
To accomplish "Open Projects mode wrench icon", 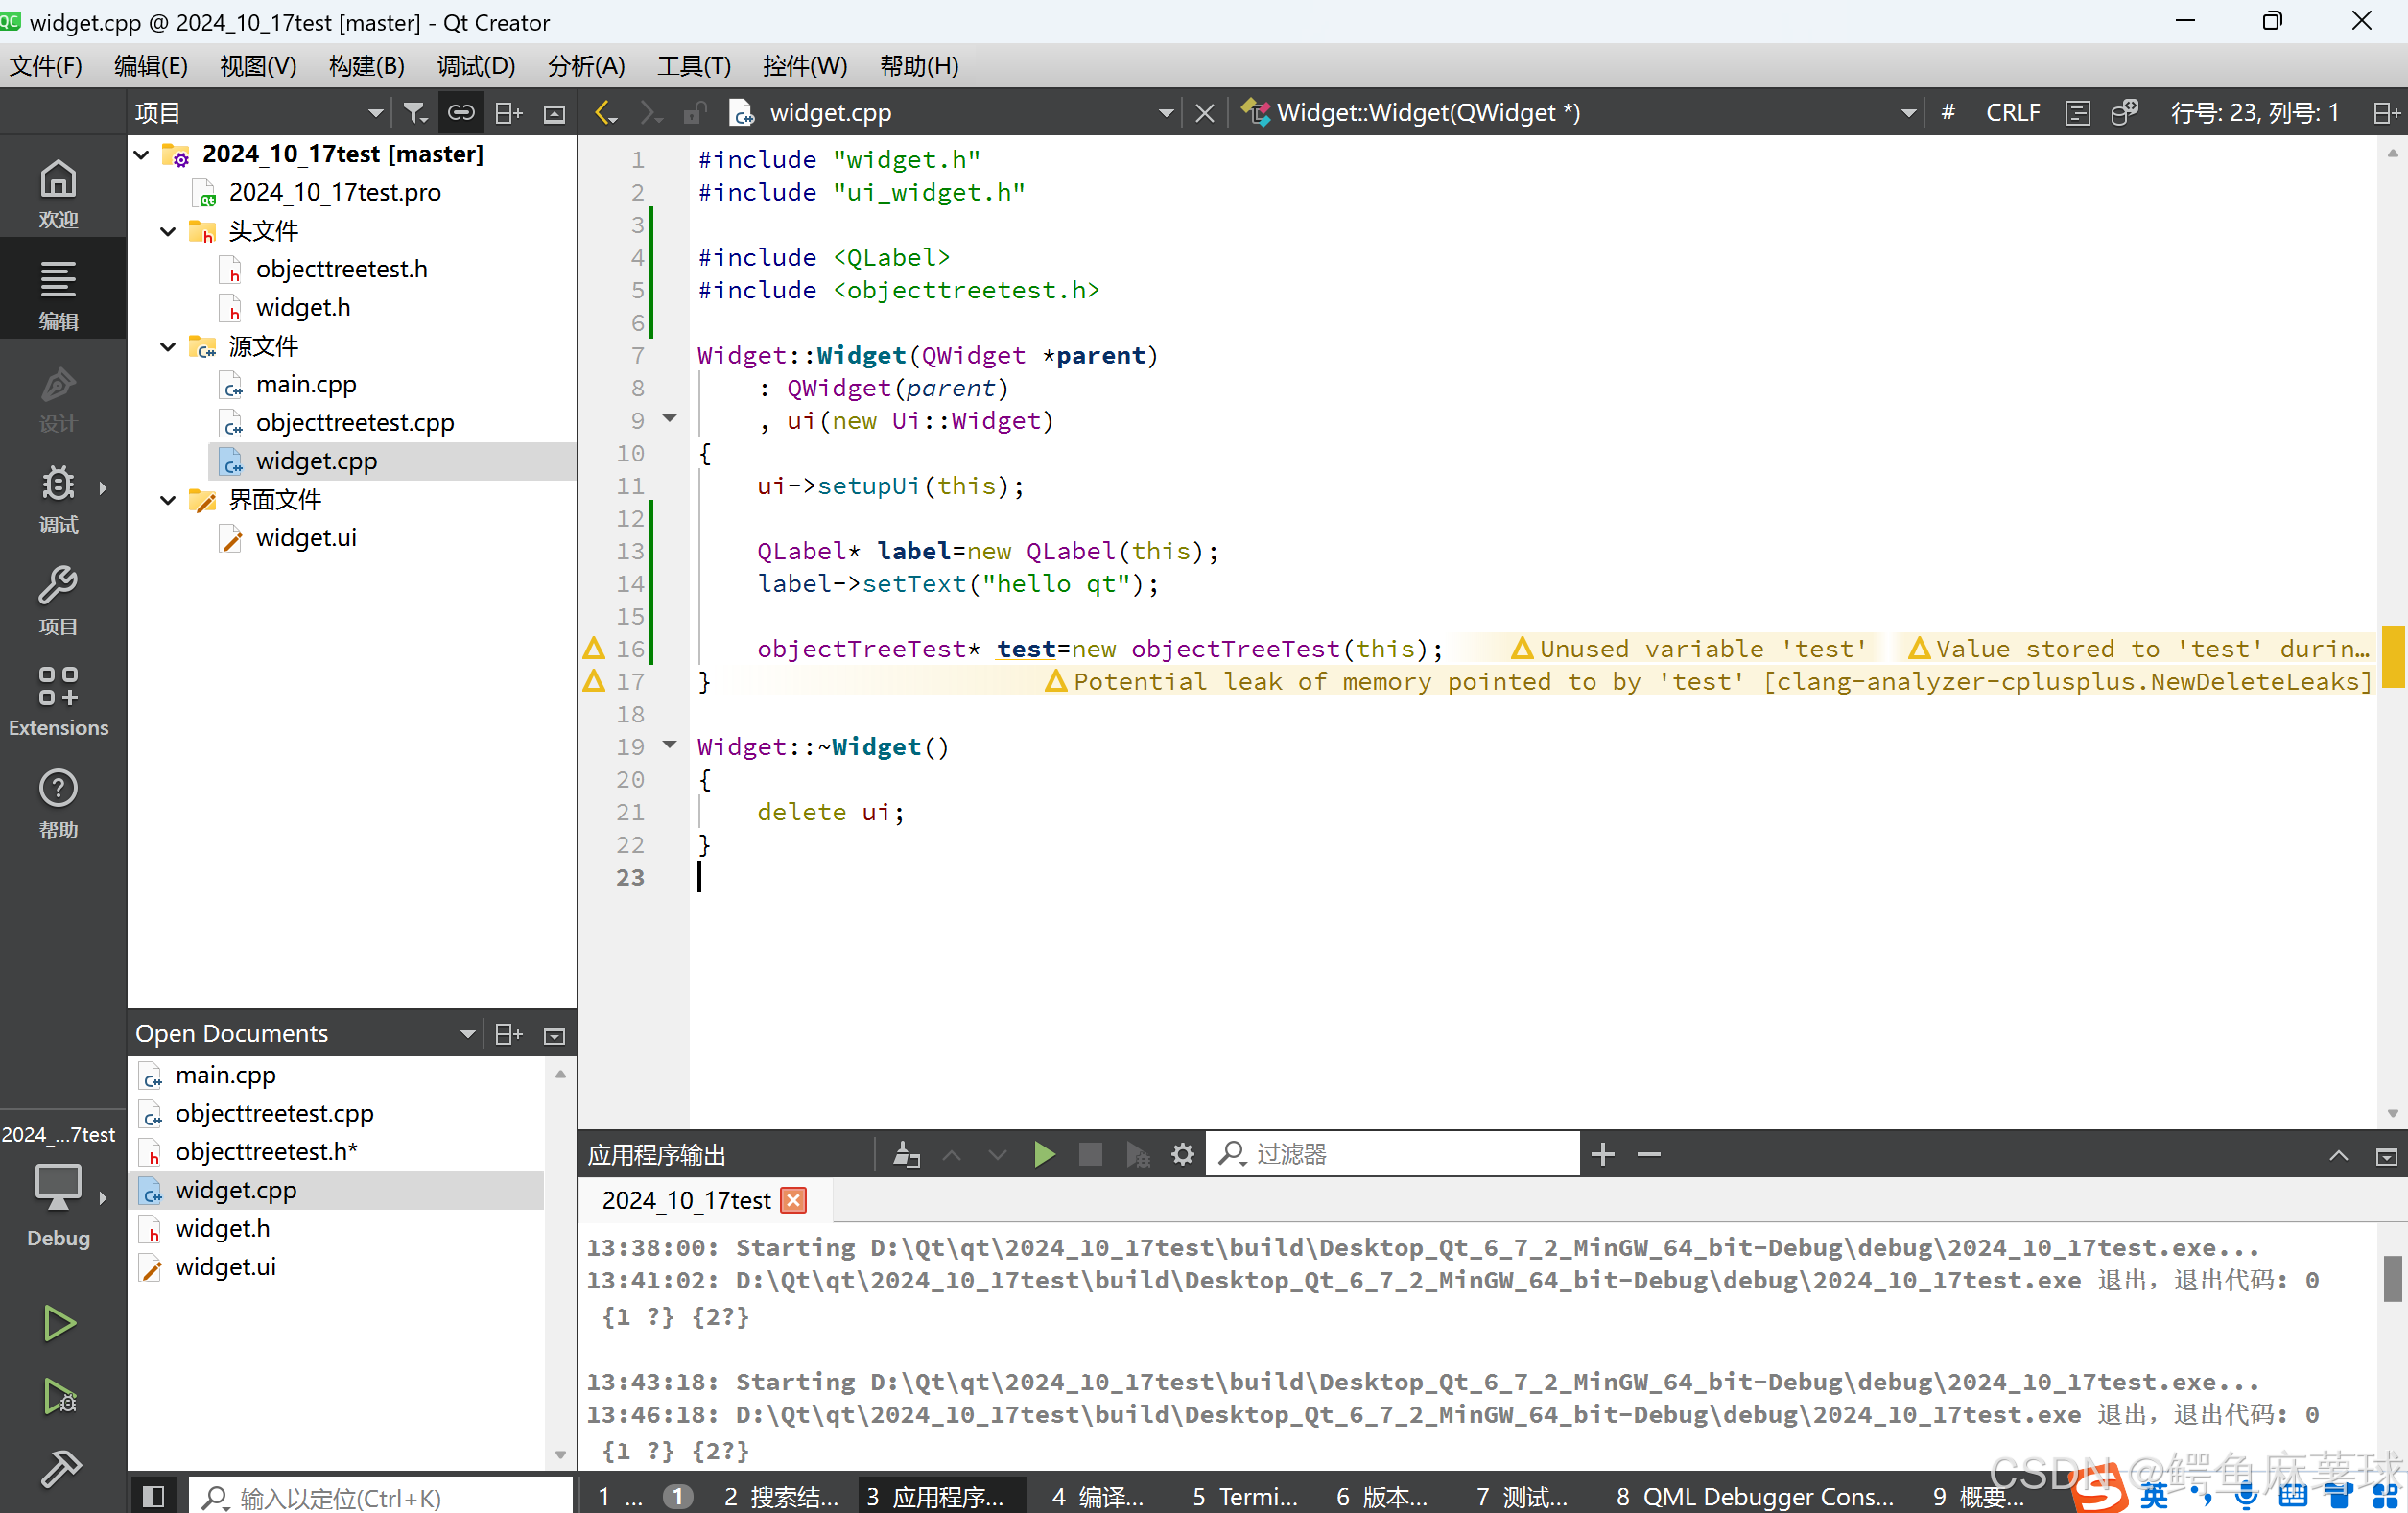I will [58, 601].
